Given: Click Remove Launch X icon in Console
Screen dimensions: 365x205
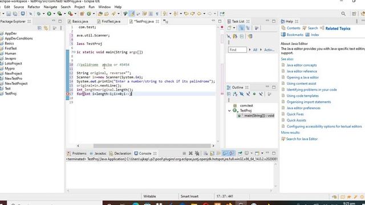Looking at the screenshot, I should tap(190, 153).
